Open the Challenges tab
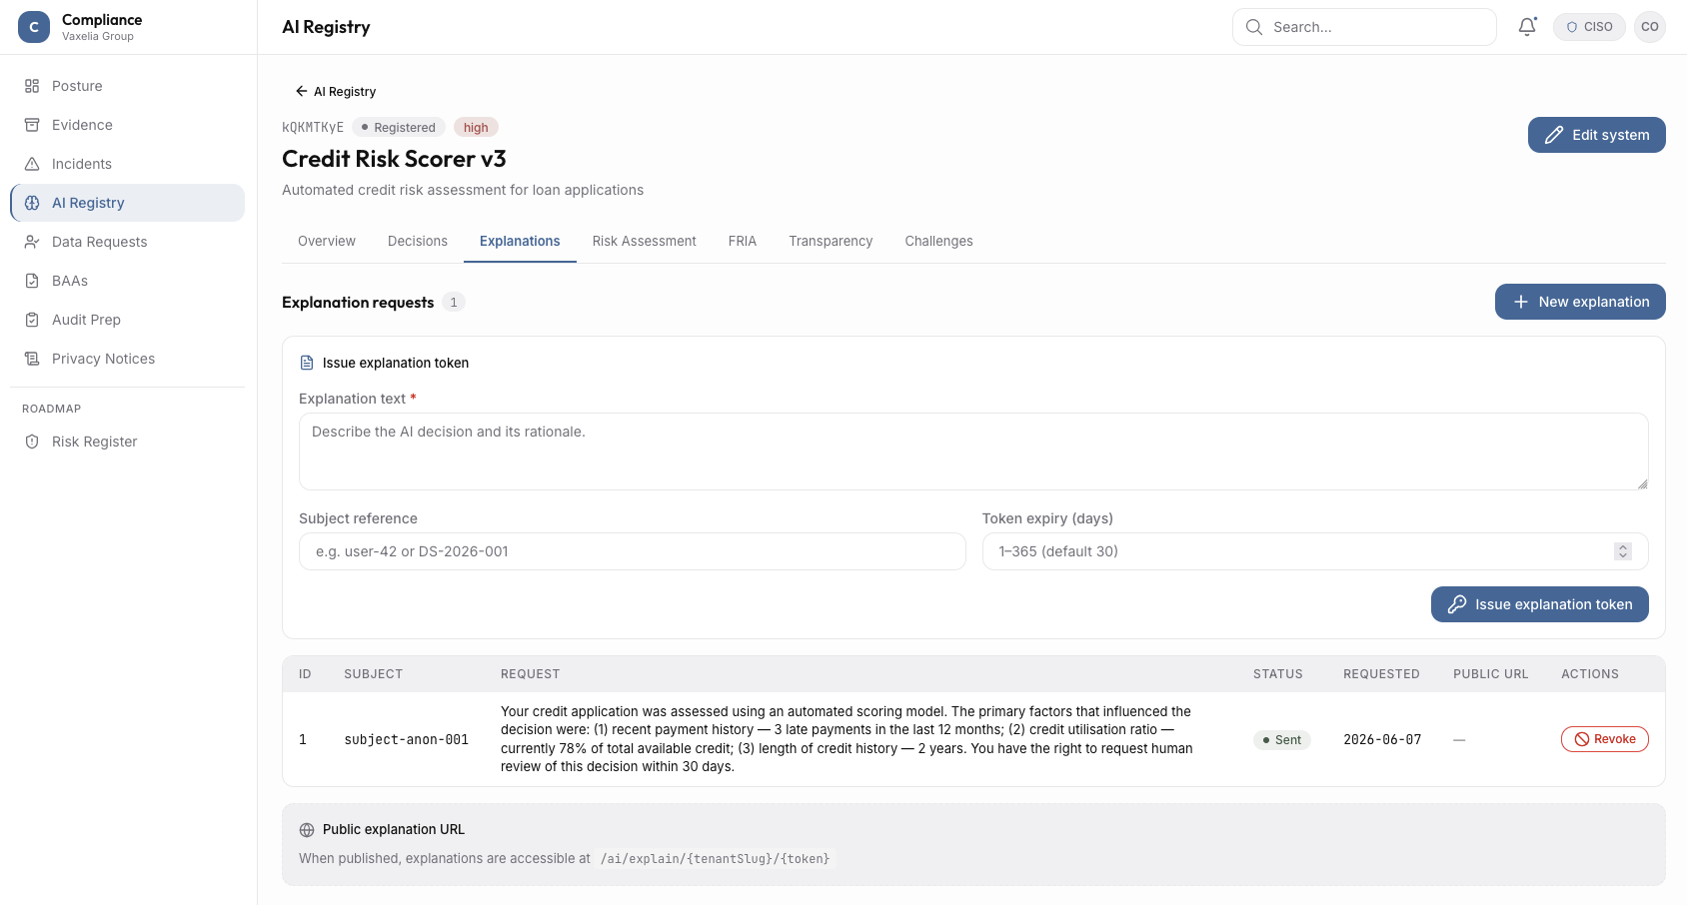The image size is (1687, 905). point(939,241)
